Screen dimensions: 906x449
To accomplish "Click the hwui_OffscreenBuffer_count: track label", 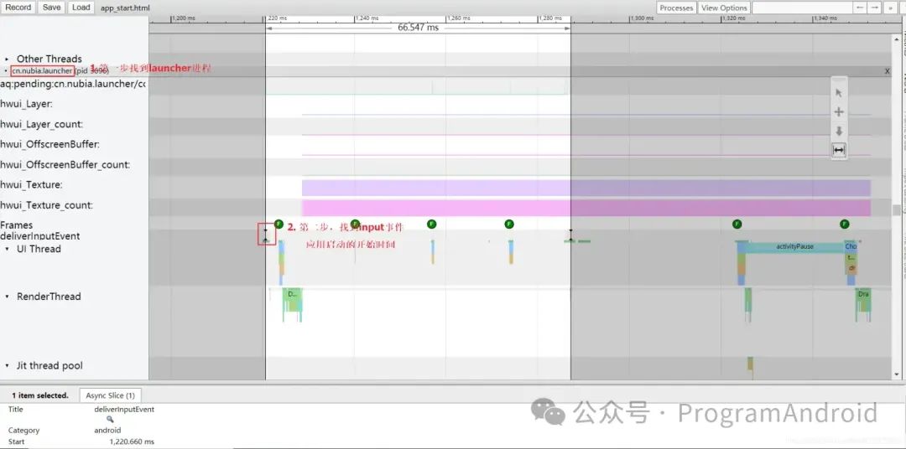I will [x=65, y=164].
